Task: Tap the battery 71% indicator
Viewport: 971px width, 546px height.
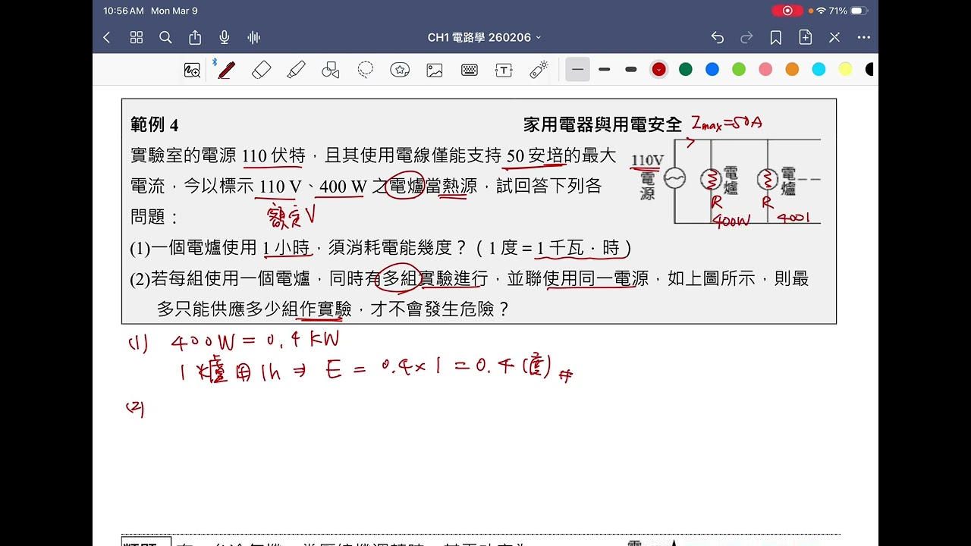Action: tap(848, 11)
